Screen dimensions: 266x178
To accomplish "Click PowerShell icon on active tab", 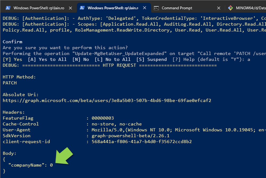I will [82, 8].
